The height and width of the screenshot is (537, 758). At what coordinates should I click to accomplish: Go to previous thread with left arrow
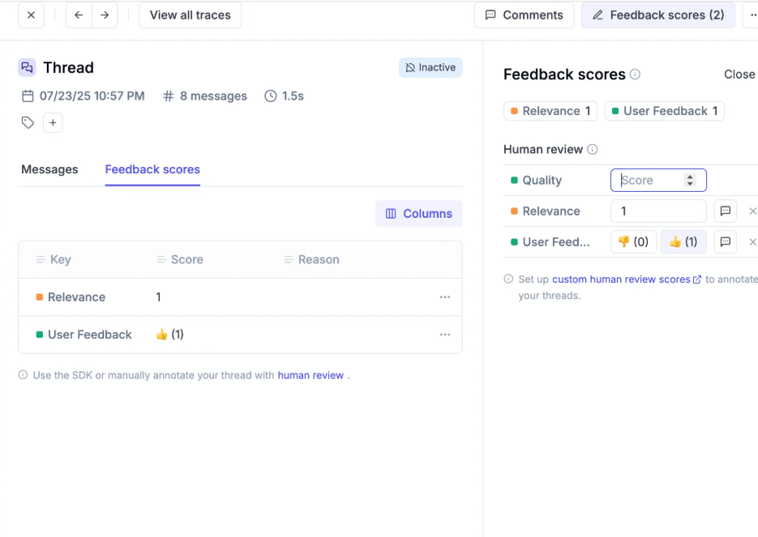coord(79,15)
